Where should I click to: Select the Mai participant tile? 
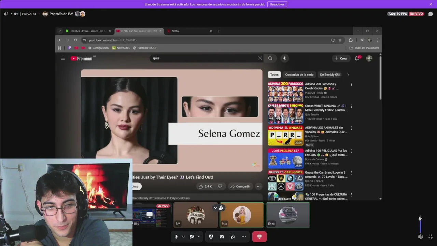(x=242, y=215)
